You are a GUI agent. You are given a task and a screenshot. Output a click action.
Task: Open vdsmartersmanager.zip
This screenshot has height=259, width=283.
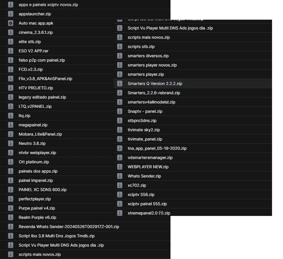(150, 158)
